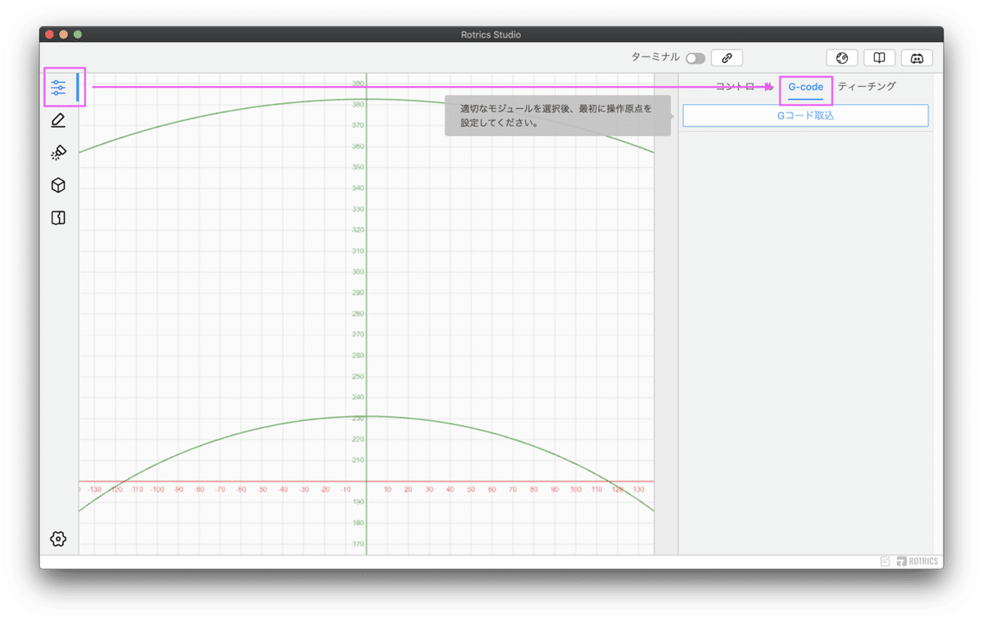The image size is (983, 621).
Task: Open the 3D printing cube module
Action: pos(58,186)
